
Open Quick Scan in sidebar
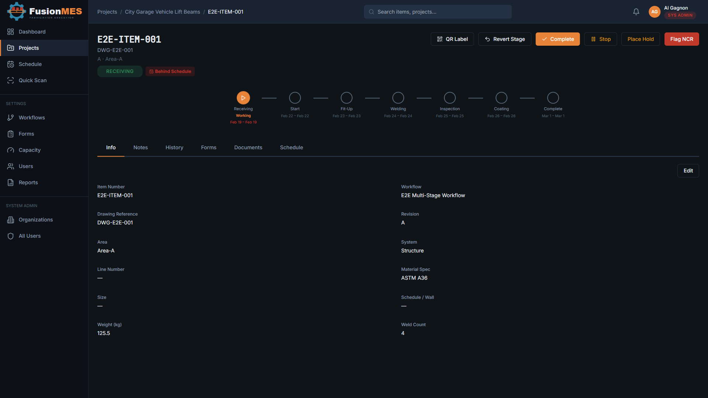coord(32,80)
